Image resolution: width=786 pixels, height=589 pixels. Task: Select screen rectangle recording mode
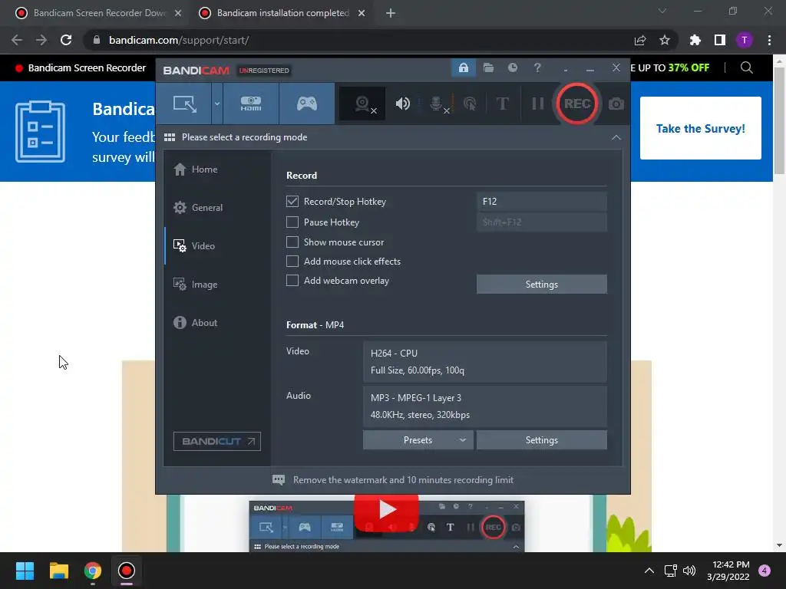click(184, 104)
